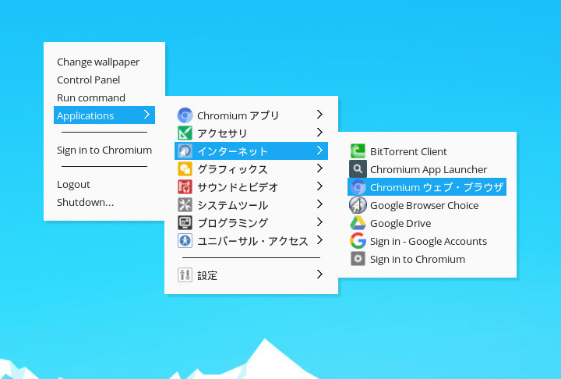Expand the Applications submenu arrow

[x=146, y=115]
